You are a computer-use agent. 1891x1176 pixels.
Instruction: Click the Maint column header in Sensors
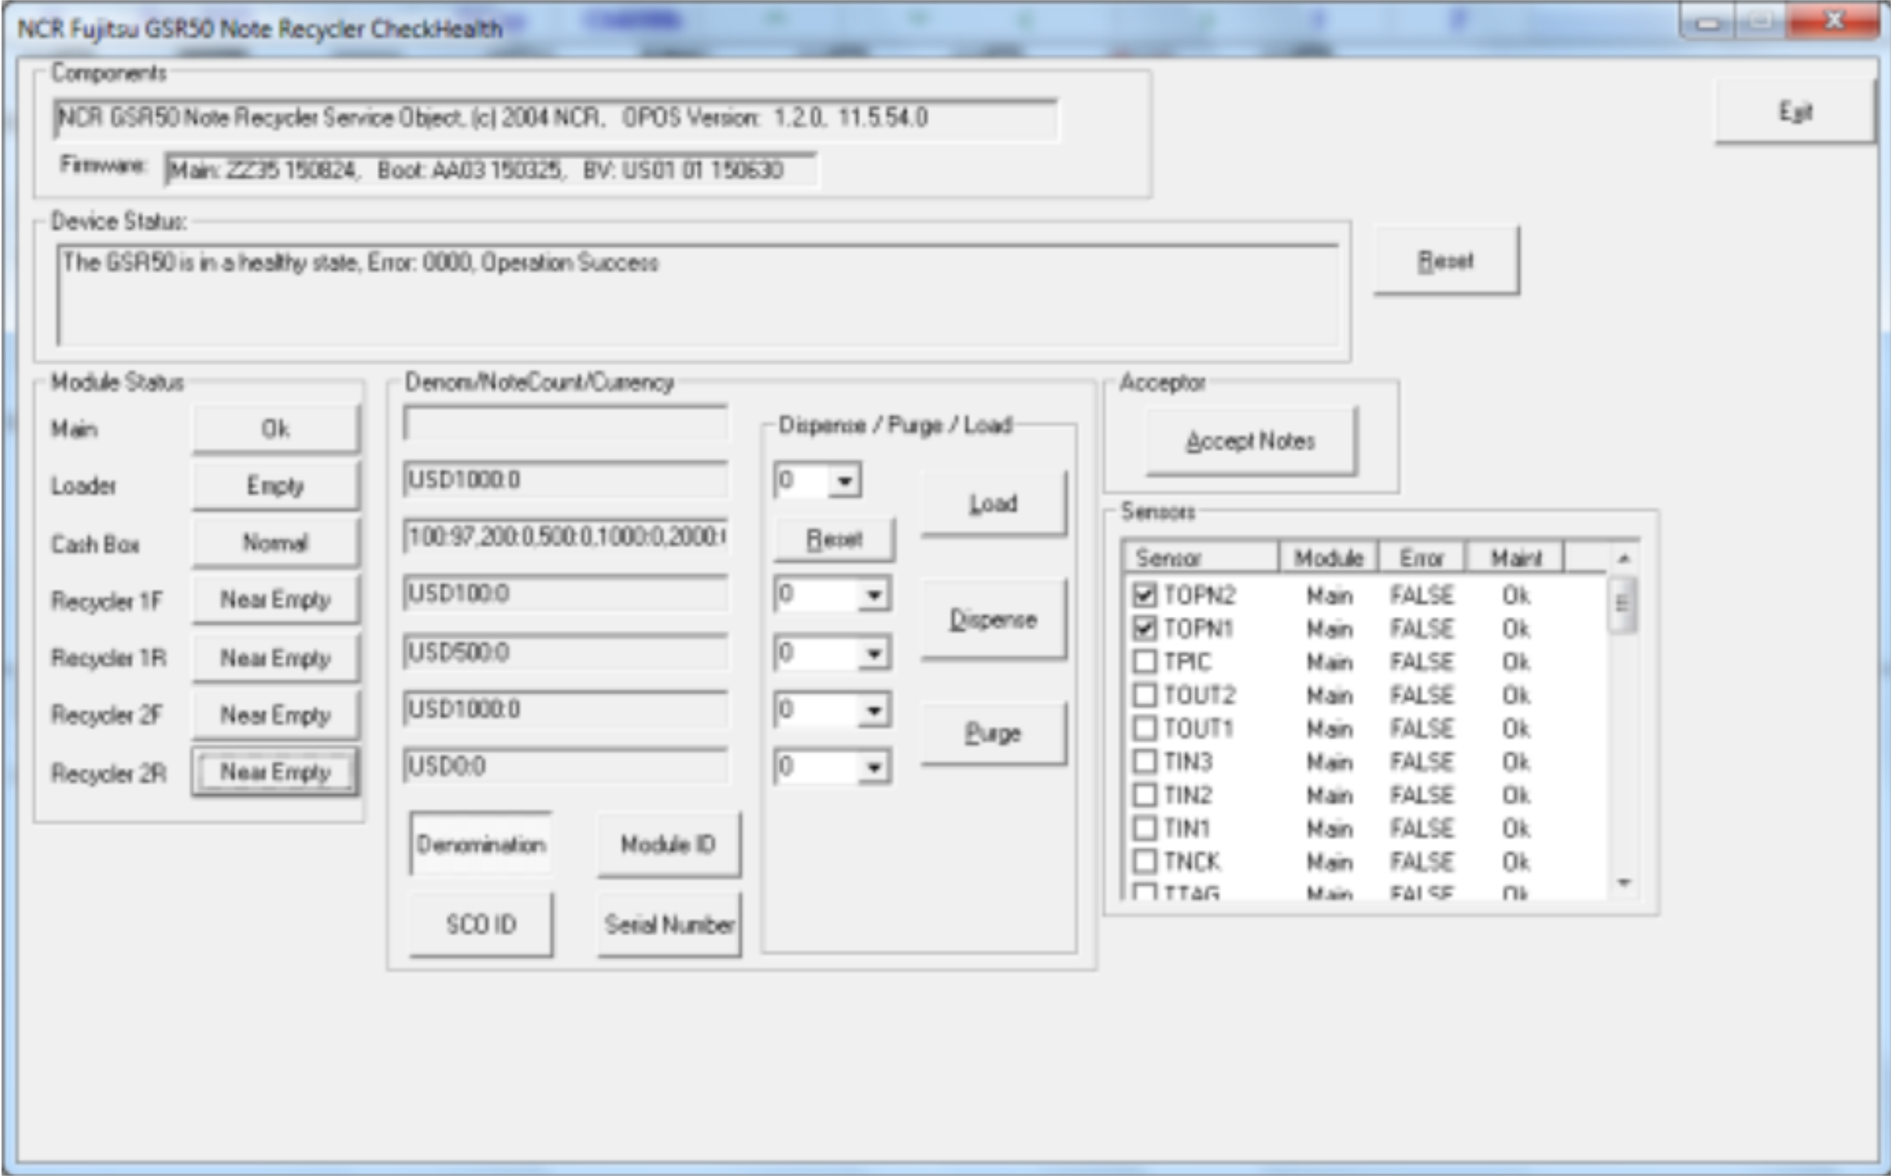pos(1515,557)
